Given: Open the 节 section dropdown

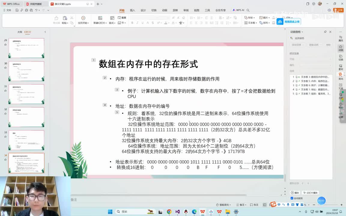Looking at the screenshot, I should (x=122, y=23).
